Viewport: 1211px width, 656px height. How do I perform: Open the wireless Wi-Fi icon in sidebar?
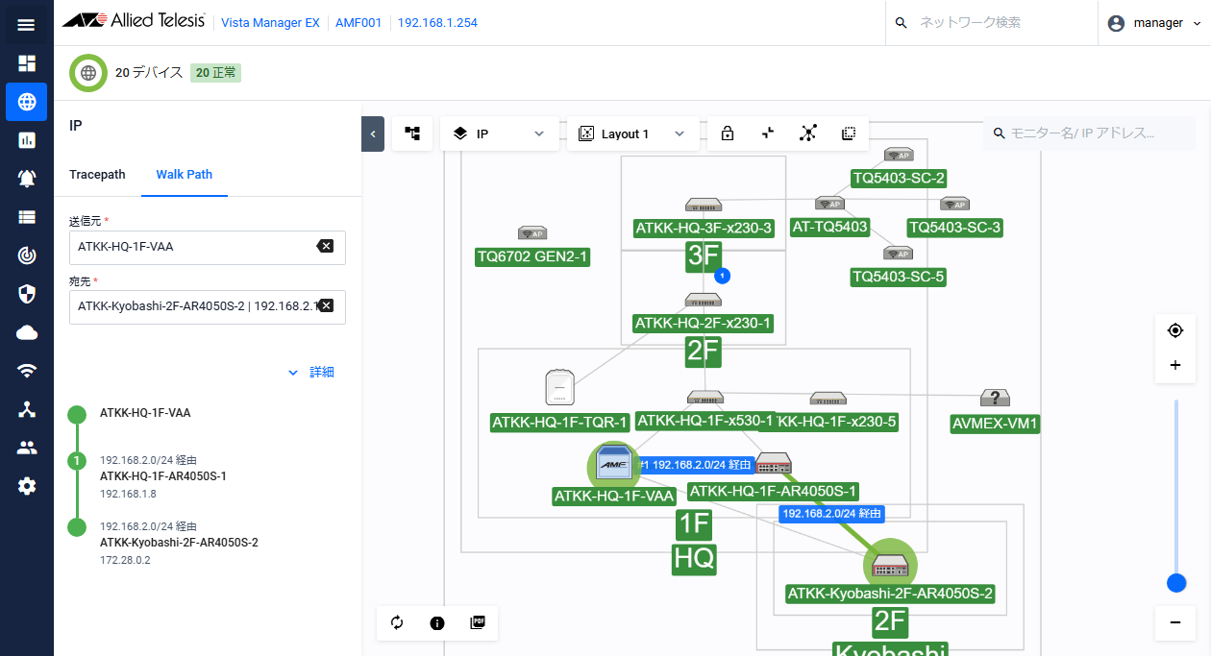27,371
